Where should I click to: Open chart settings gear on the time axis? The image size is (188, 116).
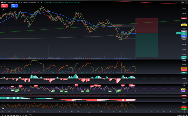[184, 112]
